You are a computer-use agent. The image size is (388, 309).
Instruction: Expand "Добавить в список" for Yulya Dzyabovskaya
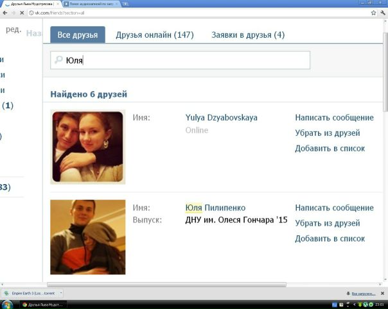[330, 148]
